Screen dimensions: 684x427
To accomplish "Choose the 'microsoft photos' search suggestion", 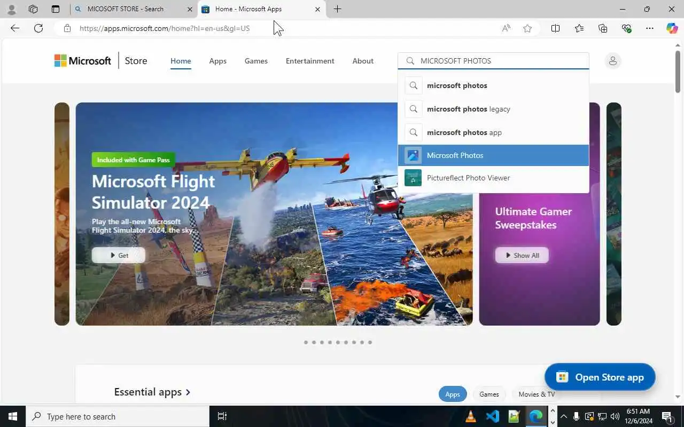I will (493, 85).
